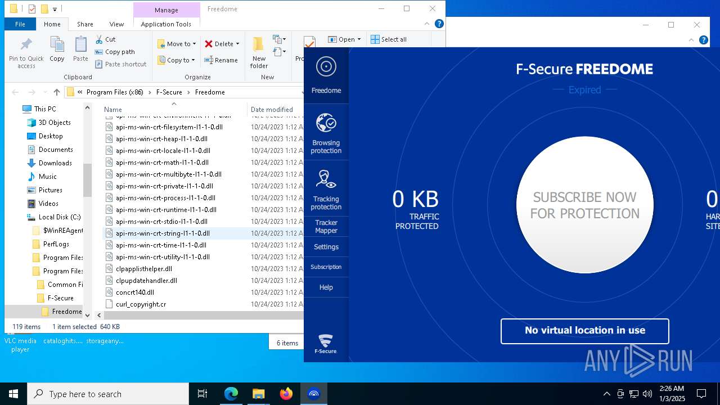
Task: Select clpapplisthelper.dll file
Action: pyautogui.click(x=143, y=269)
